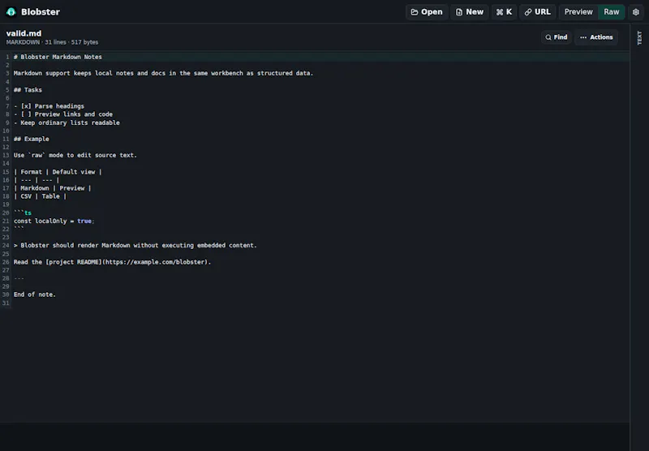Click the 'End of note.' line

pyautogui.click(x=35, y=294)
